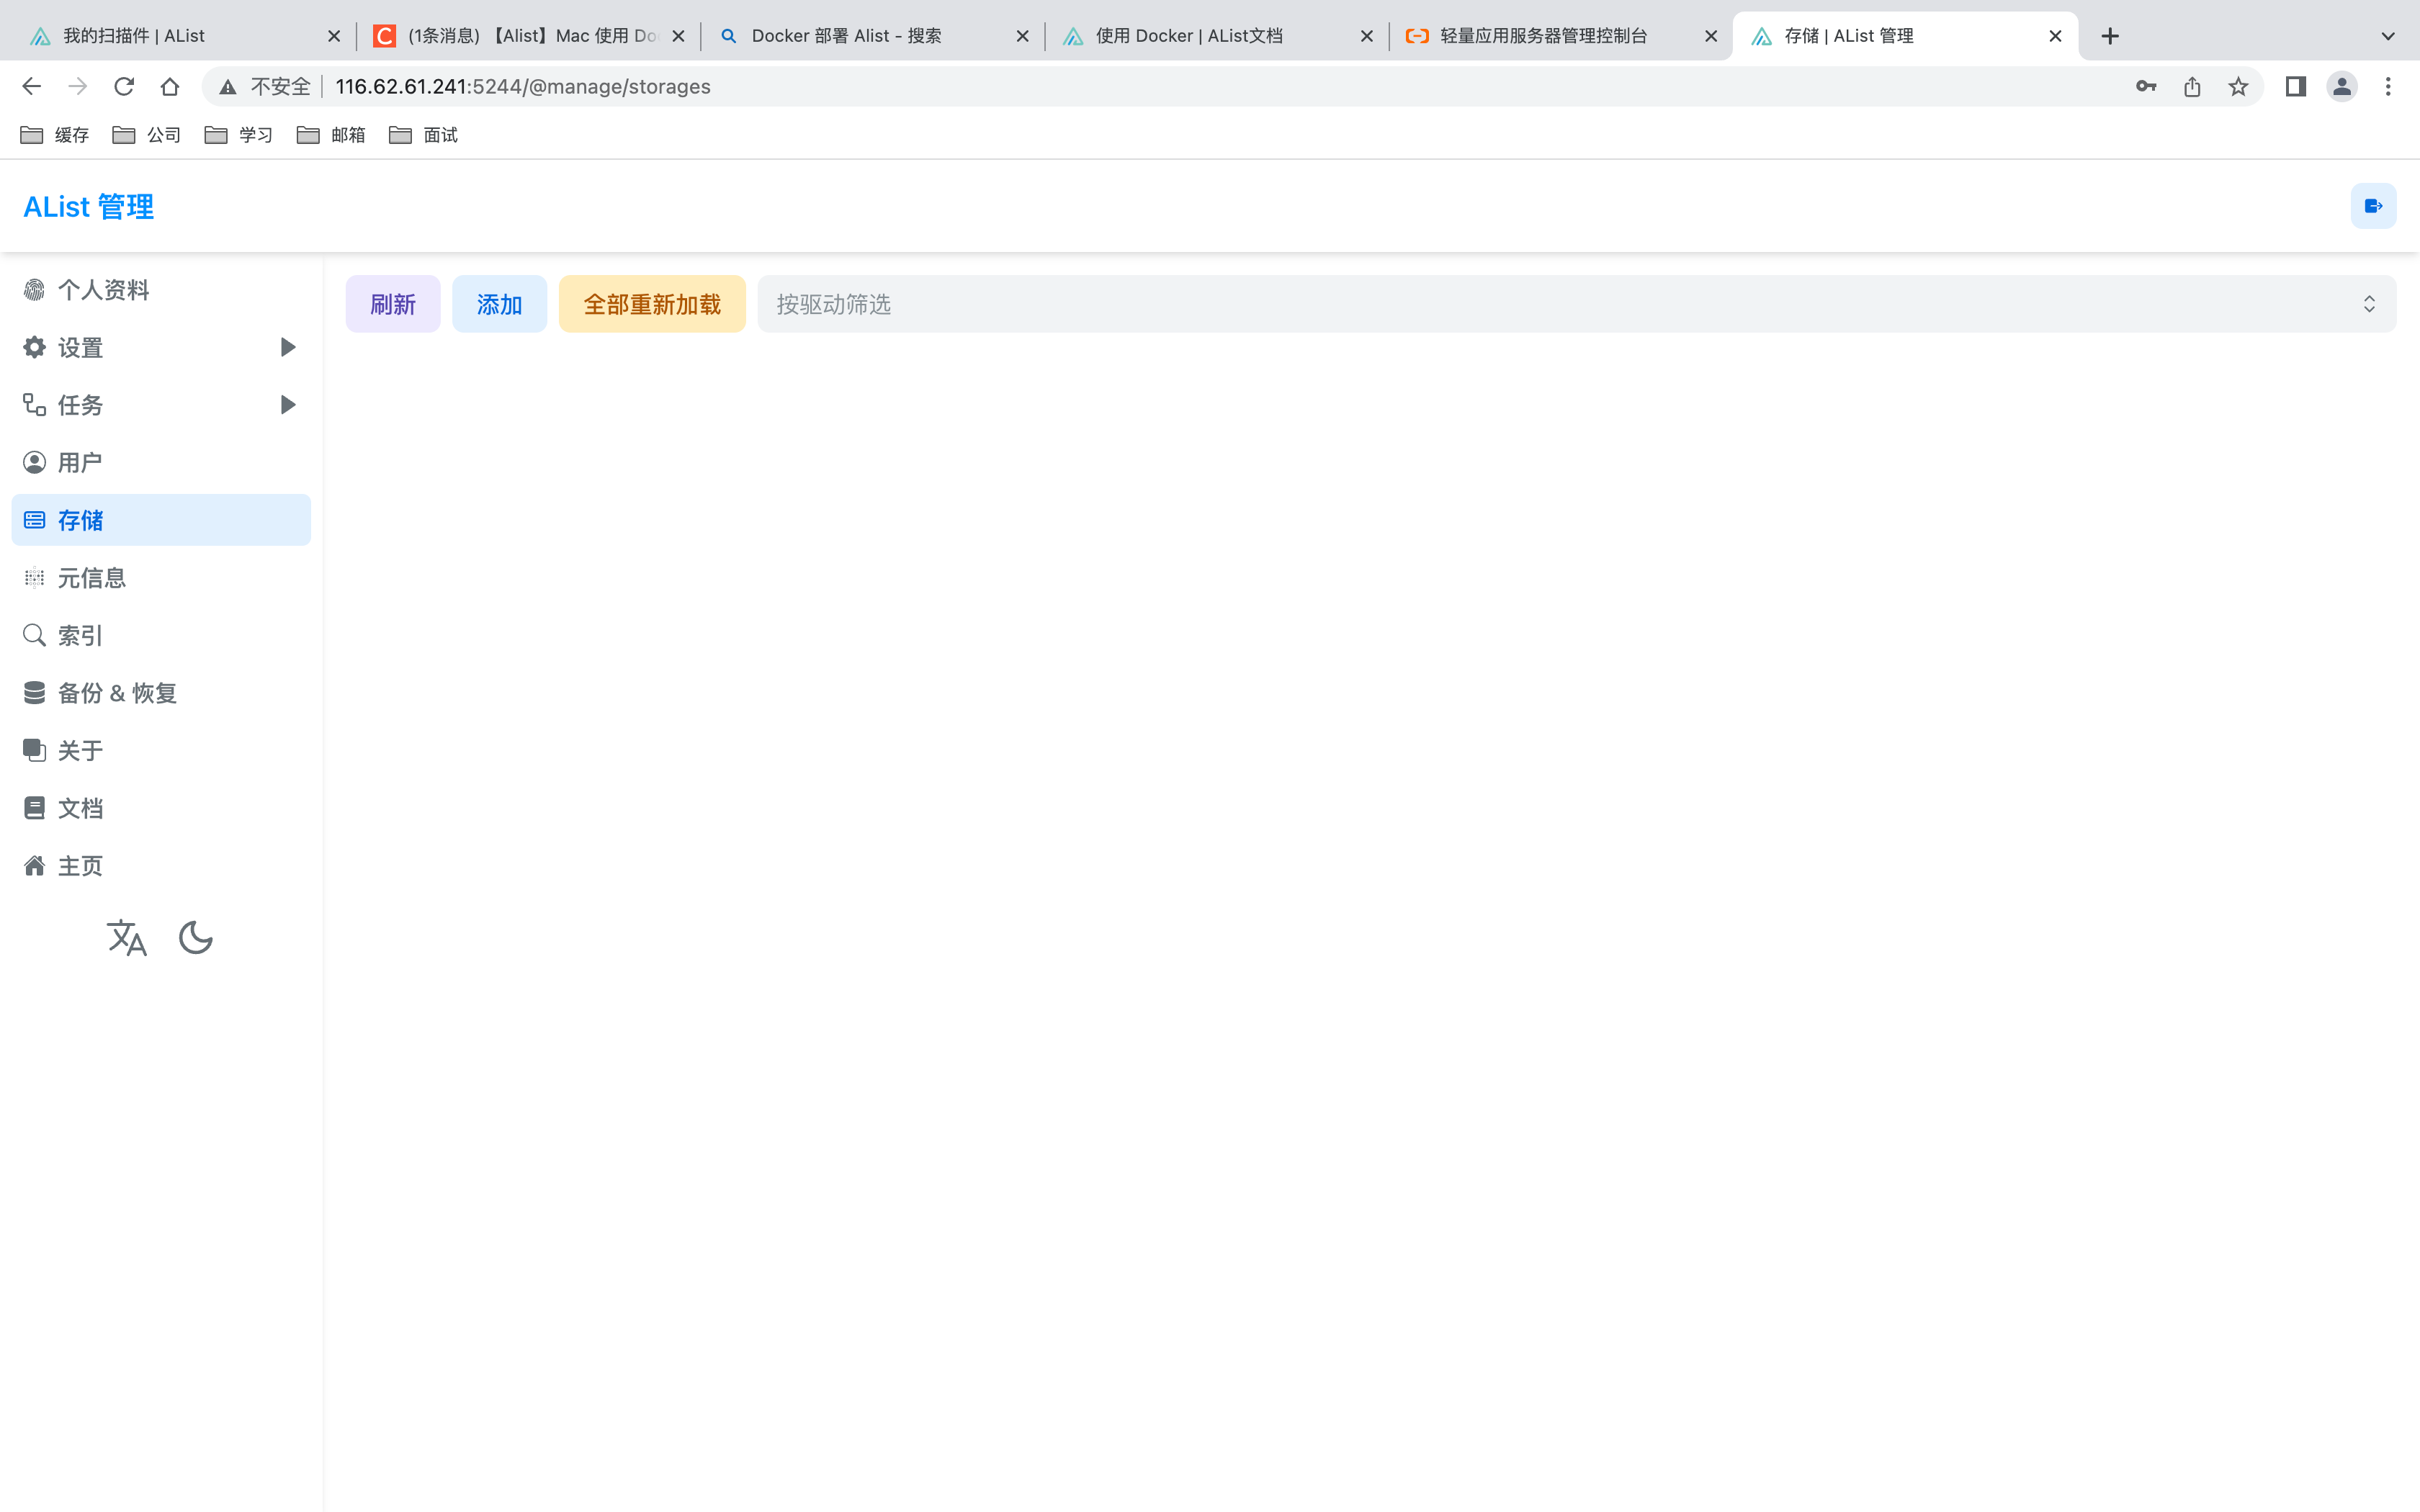This screenshot has height=1512, width=2420.
Task: Click the 添加 add storage button
Action: pyautogui.click(x=499, y=304)
